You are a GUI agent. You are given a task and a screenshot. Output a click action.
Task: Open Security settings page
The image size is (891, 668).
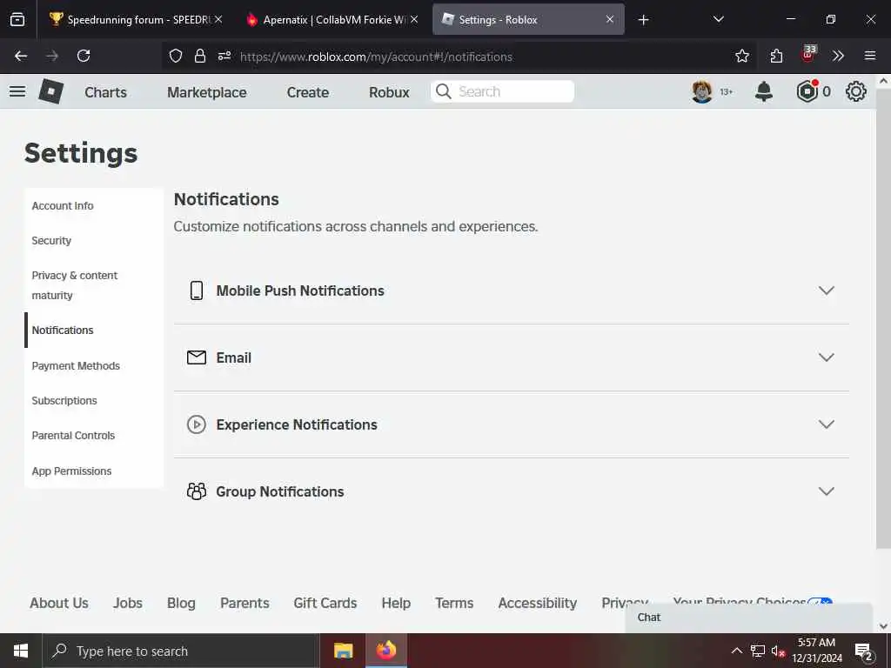pos(51,240)
